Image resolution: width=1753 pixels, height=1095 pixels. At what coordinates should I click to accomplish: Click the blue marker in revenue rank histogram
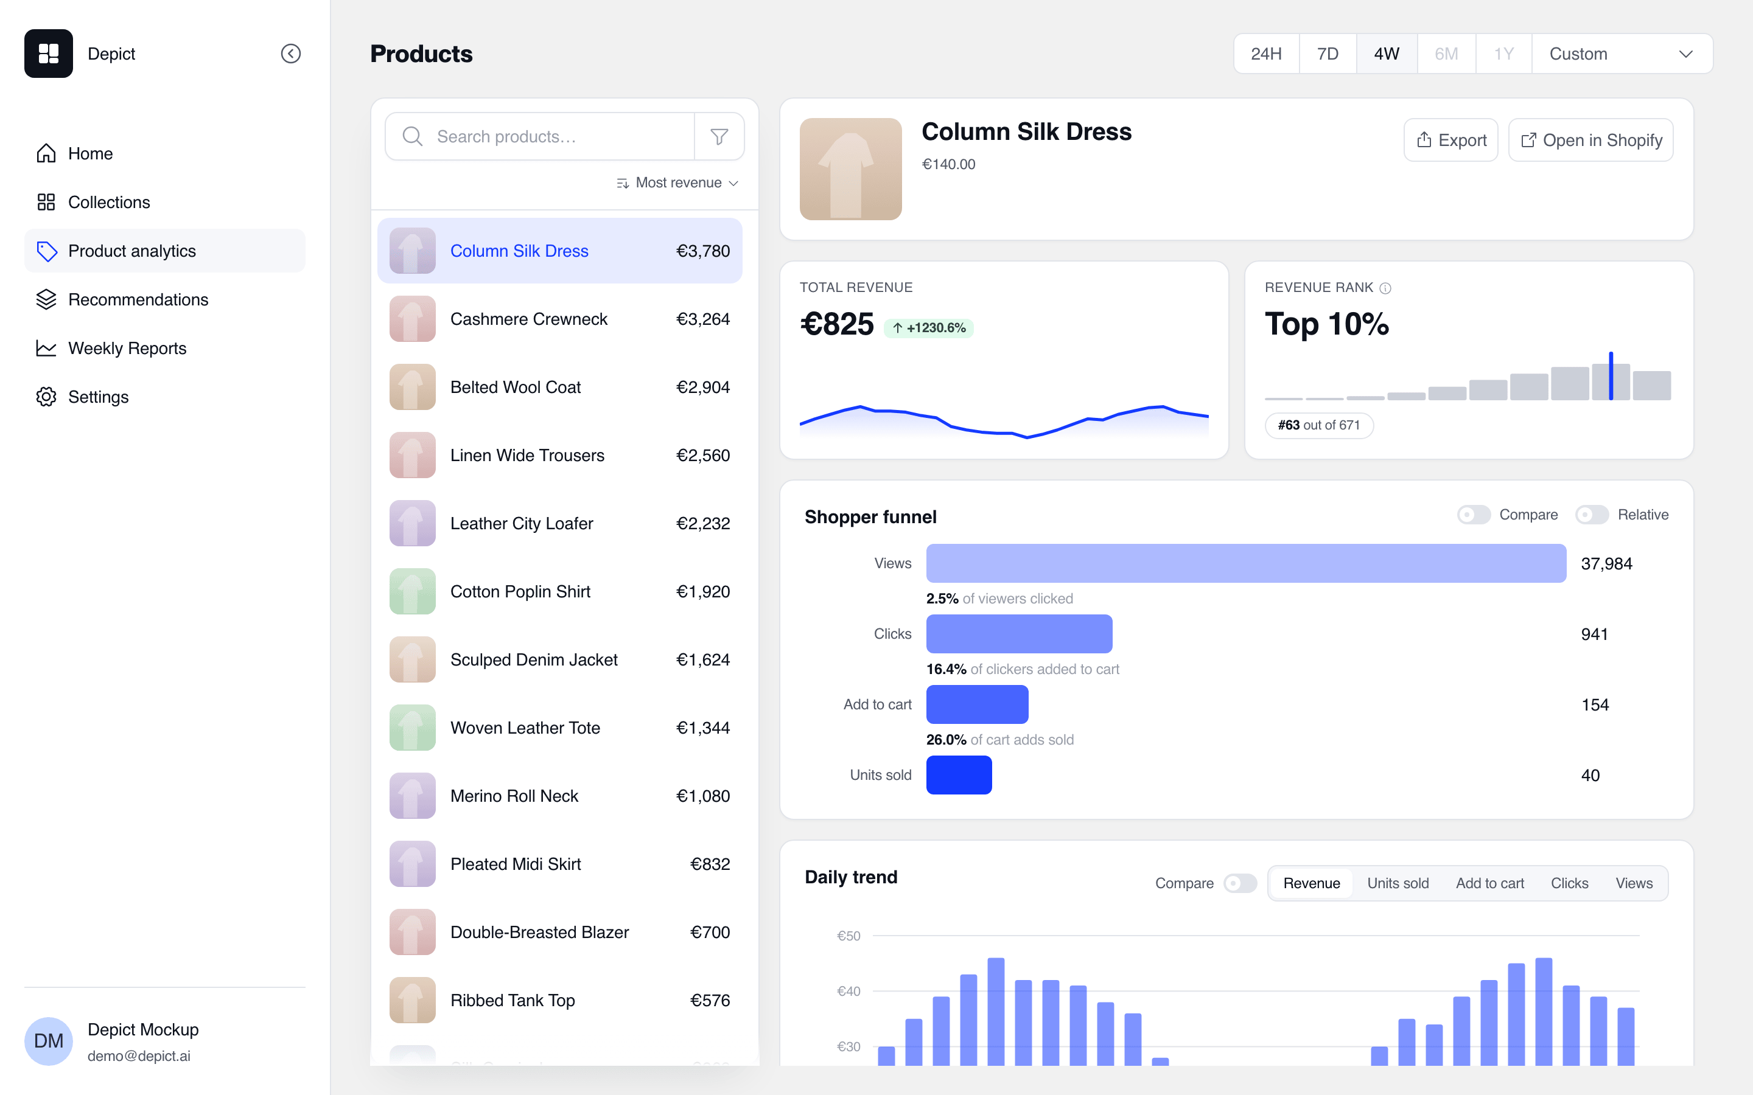point(1611,376)
